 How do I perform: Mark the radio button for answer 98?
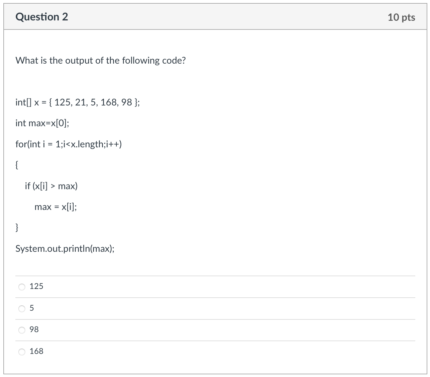[22, 330]
